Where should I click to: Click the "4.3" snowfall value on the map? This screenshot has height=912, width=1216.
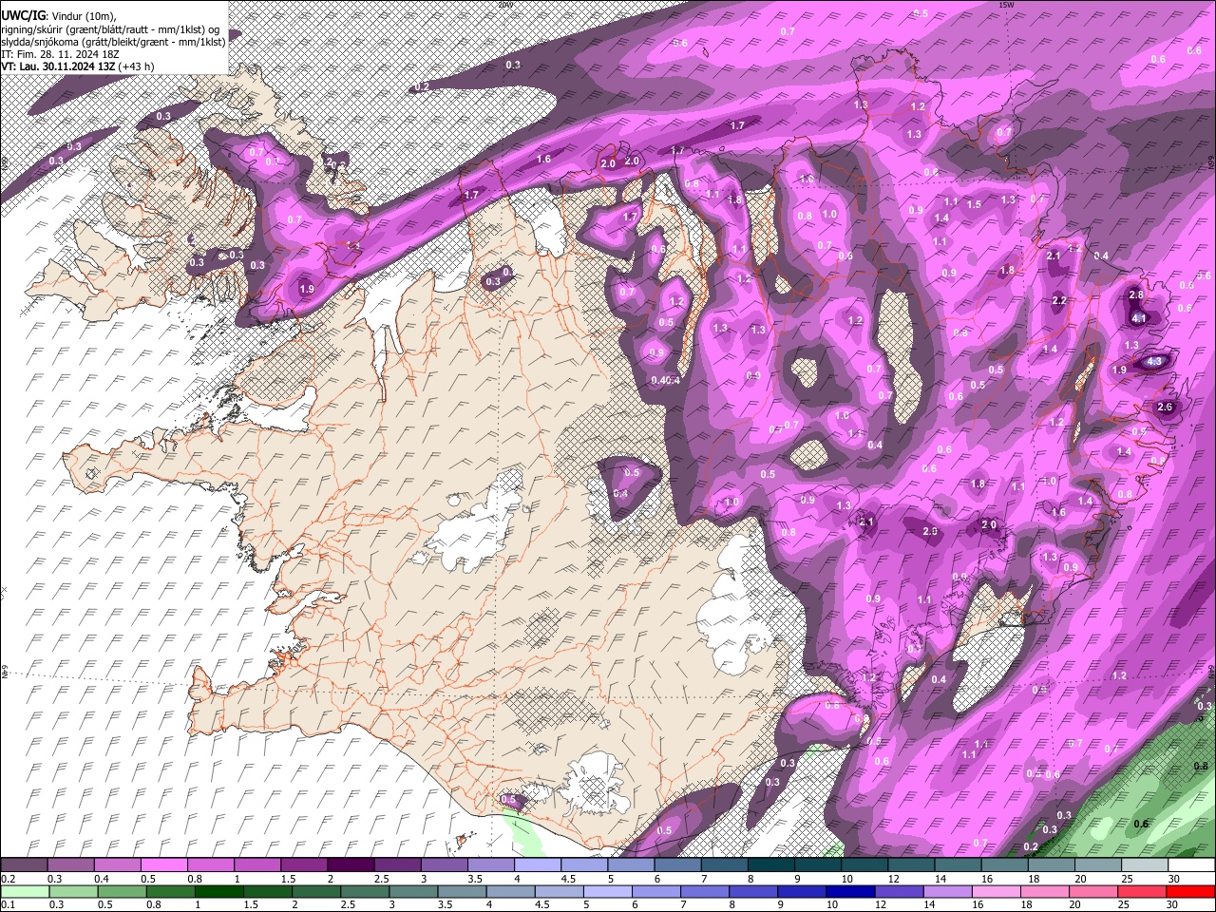point(1154,362)
